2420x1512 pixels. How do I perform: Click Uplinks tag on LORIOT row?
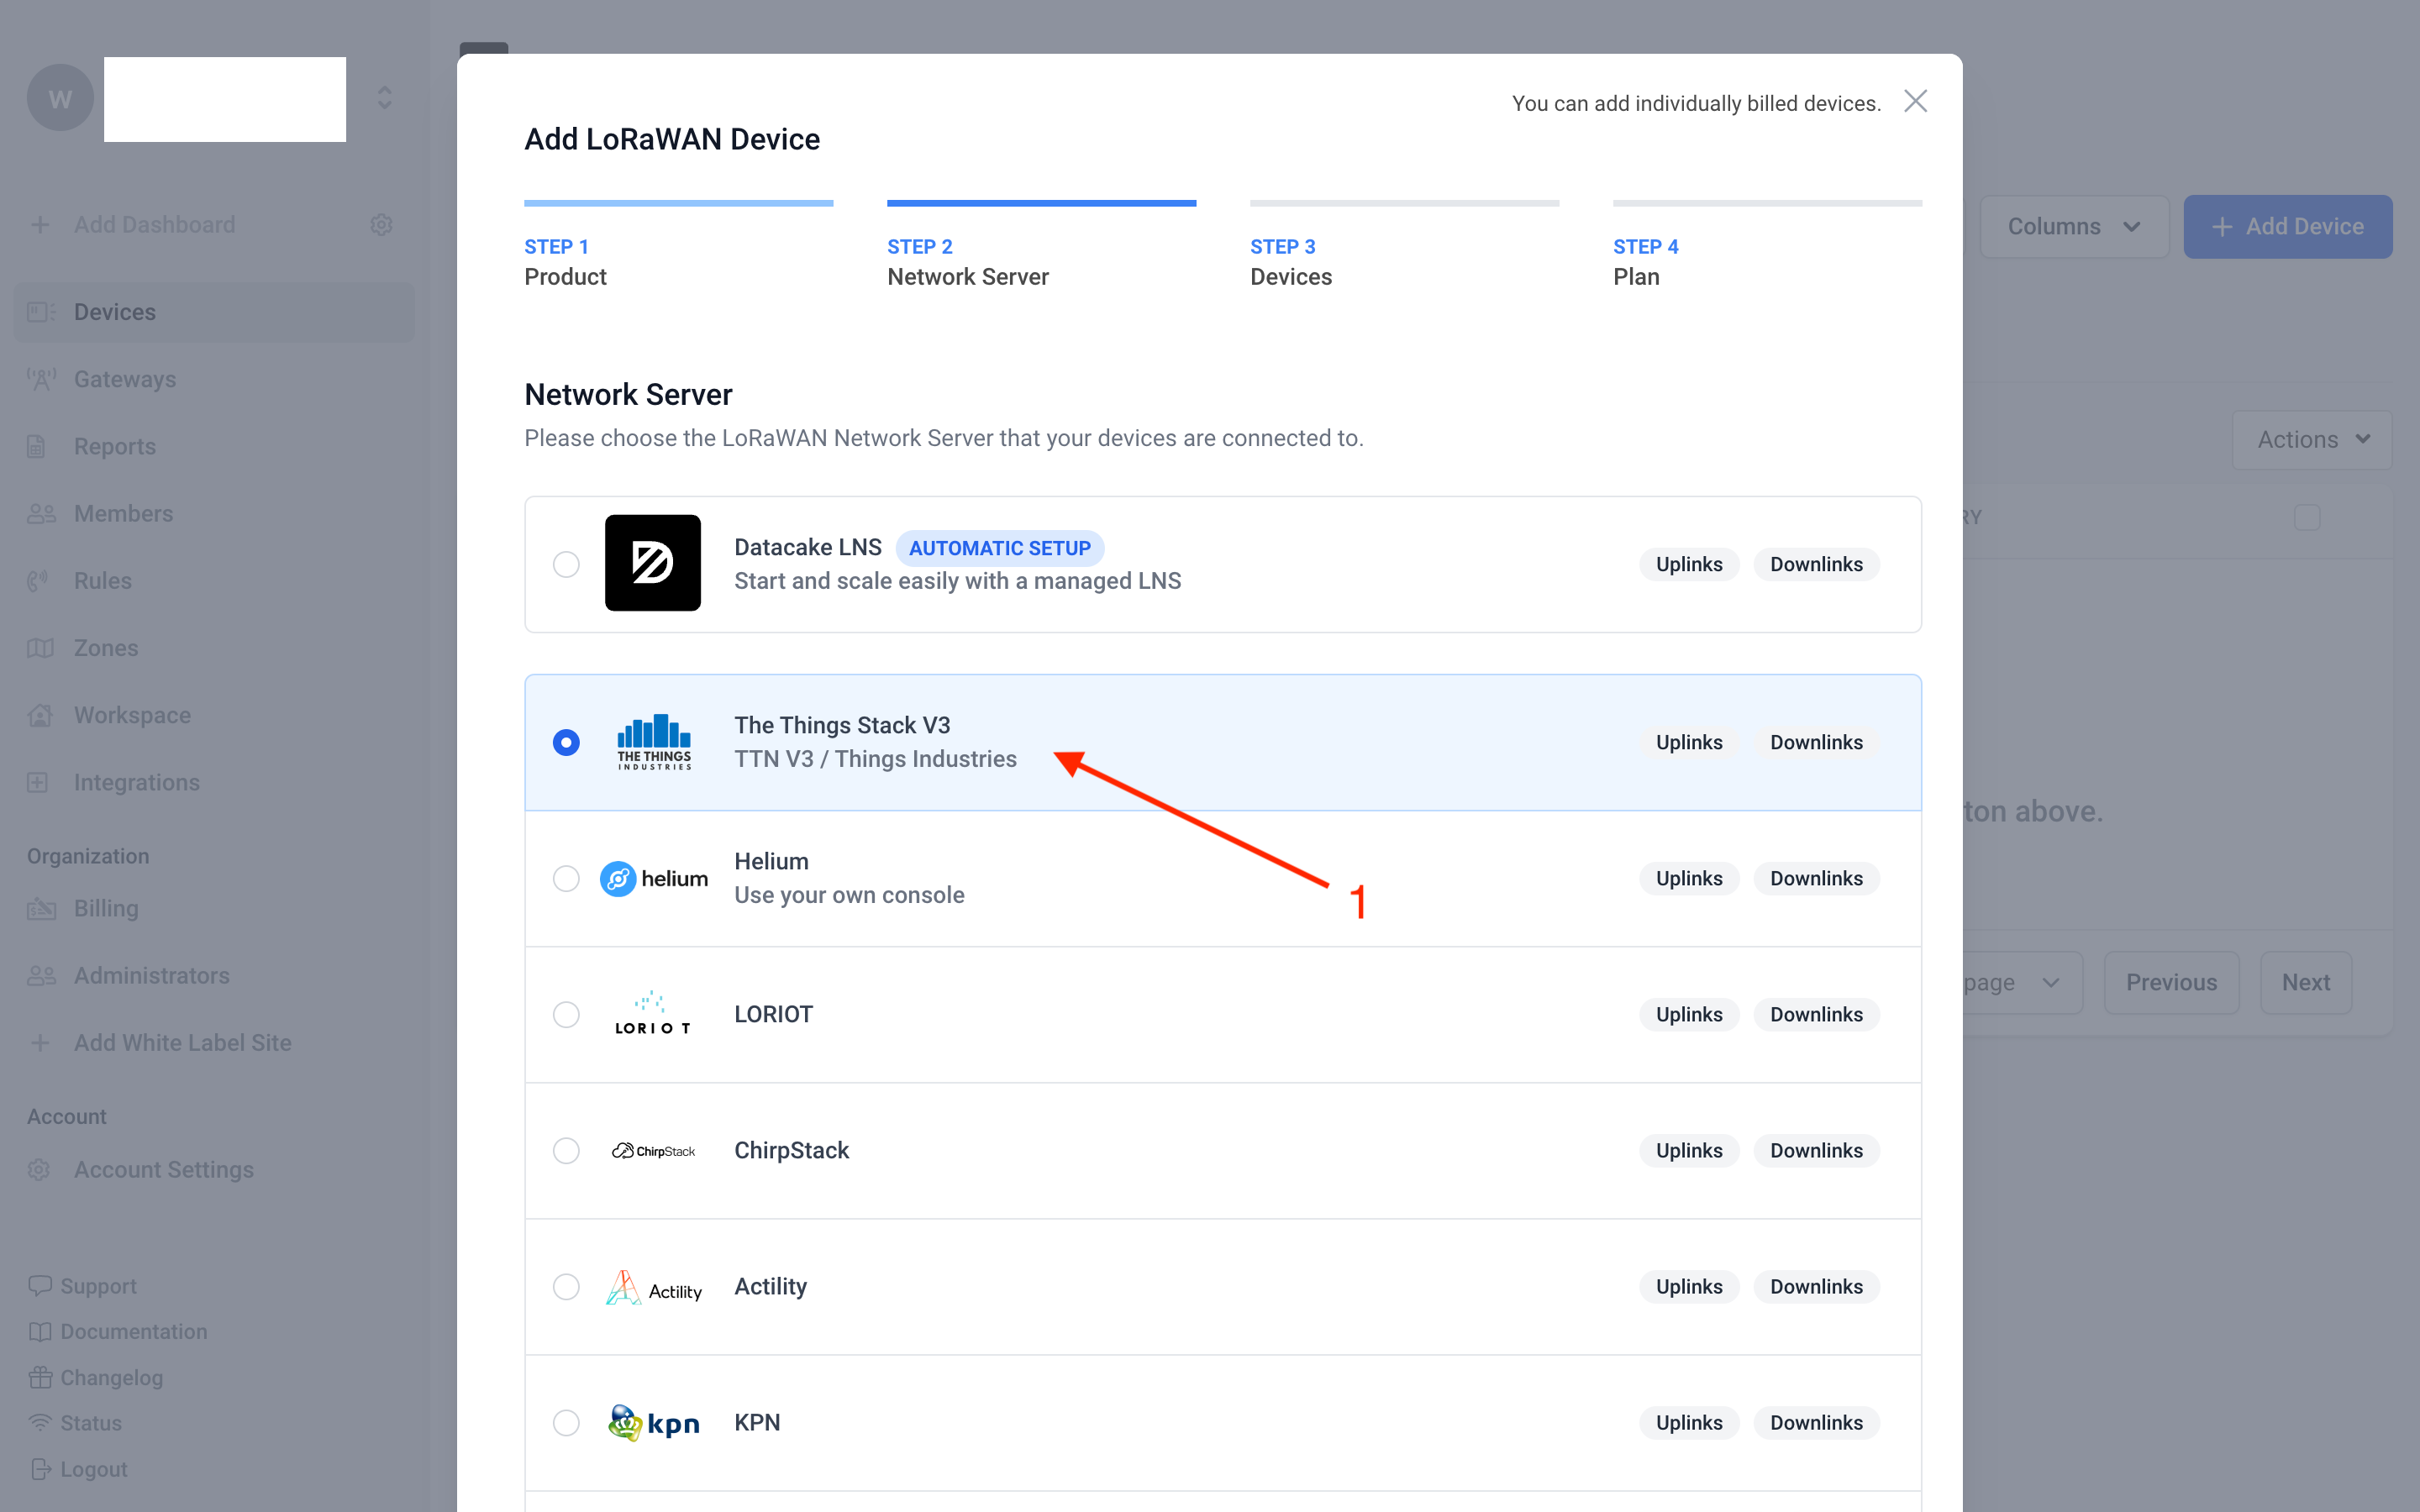[1688, 1014]
